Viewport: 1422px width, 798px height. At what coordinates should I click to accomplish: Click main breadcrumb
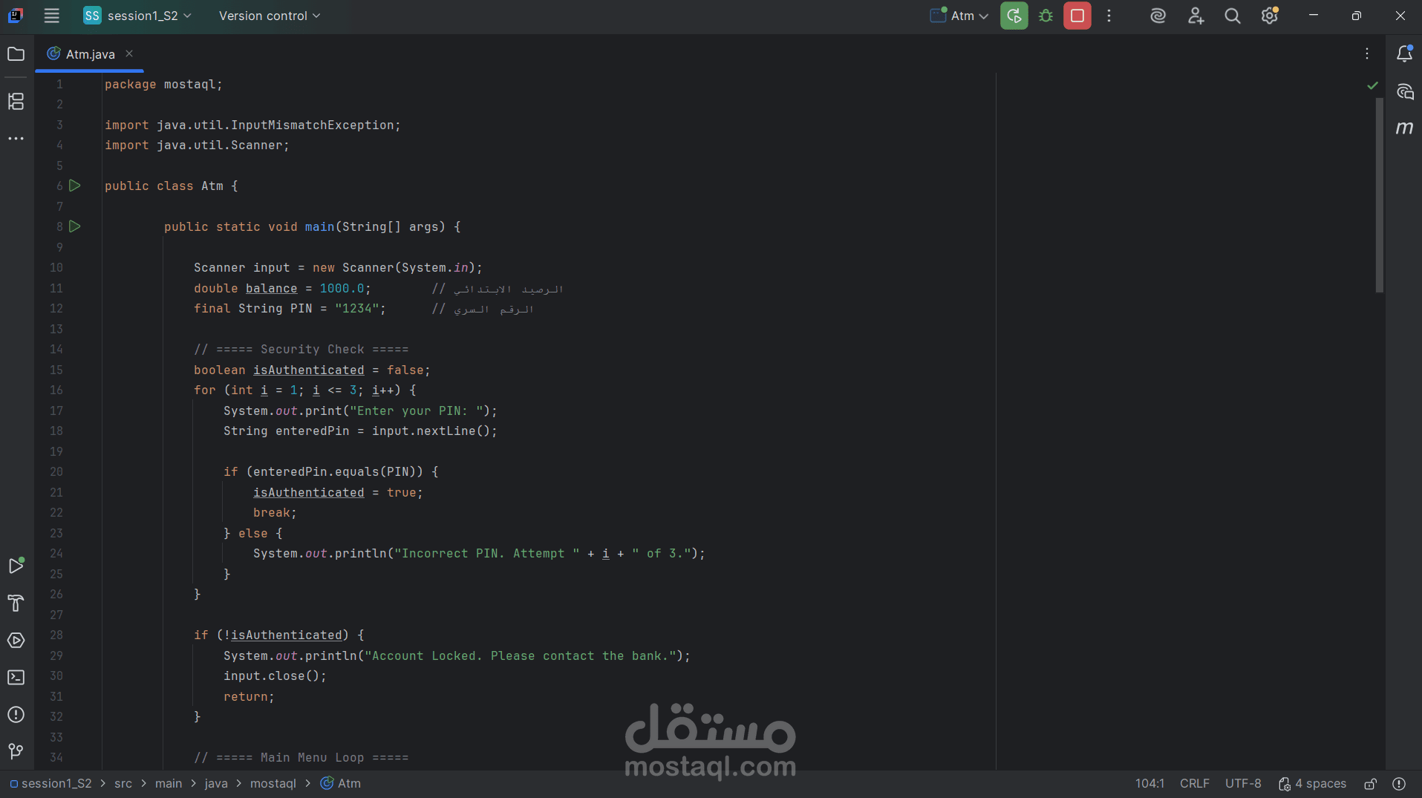(x=169, y=784)
